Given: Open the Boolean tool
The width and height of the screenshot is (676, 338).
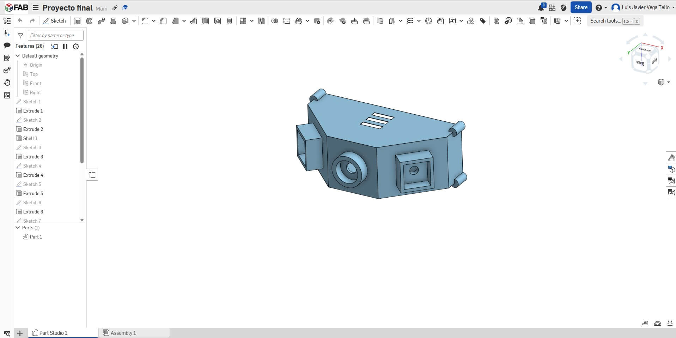Looking at the screenshot, I should click(x=274, y=21).
